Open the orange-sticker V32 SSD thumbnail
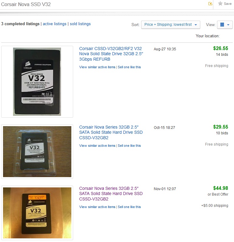 coord(37,213)
